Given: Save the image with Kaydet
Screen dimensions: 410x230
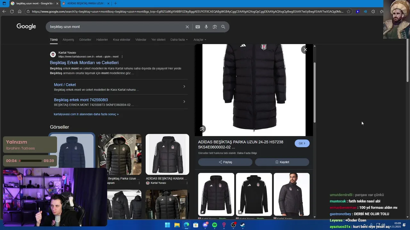Looking at the screenshot, I should pos(282,162).
